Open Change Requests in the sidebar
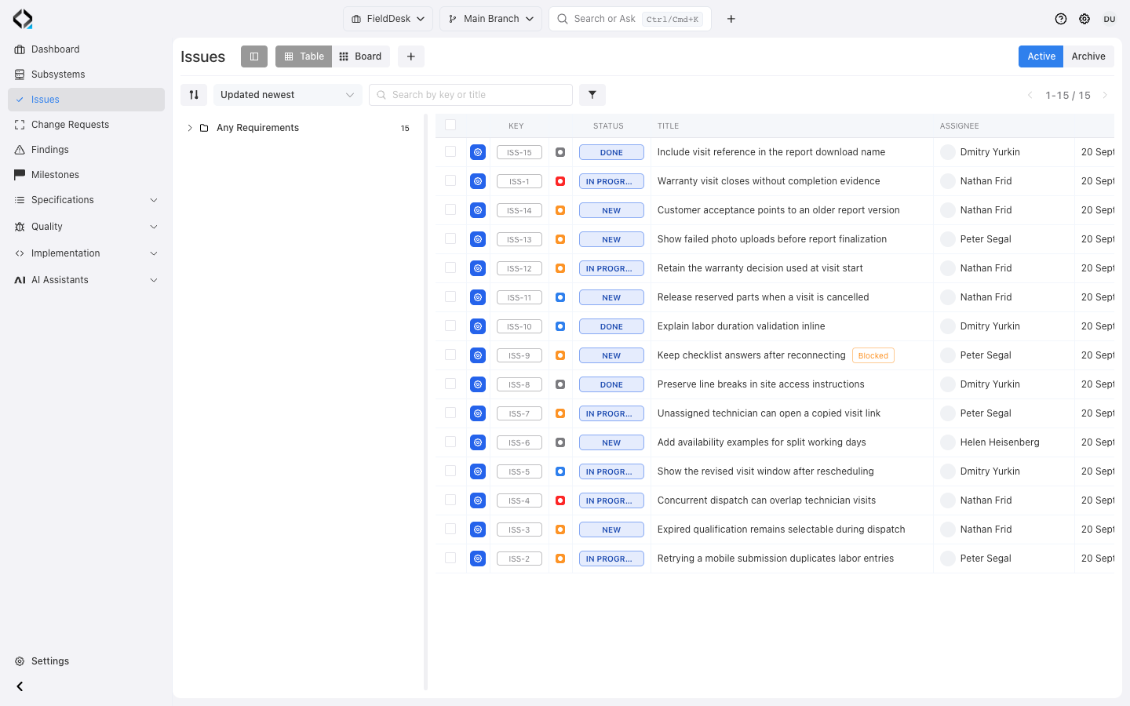 [86, 125]
